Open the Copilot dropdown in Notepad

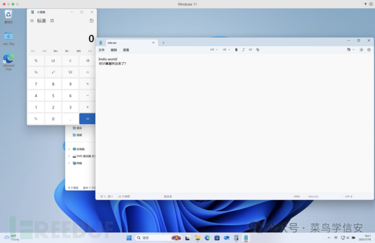tap(351, 50)
